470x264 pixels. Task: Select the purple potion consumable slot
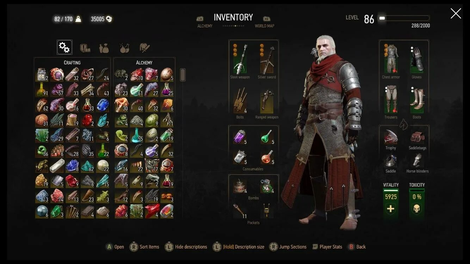coord(240,137)
